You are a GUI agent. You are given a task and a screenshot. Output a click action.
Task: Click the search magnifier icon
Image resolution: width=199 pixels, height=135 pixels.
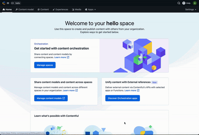pyautogui.click(x=179, y=3)
